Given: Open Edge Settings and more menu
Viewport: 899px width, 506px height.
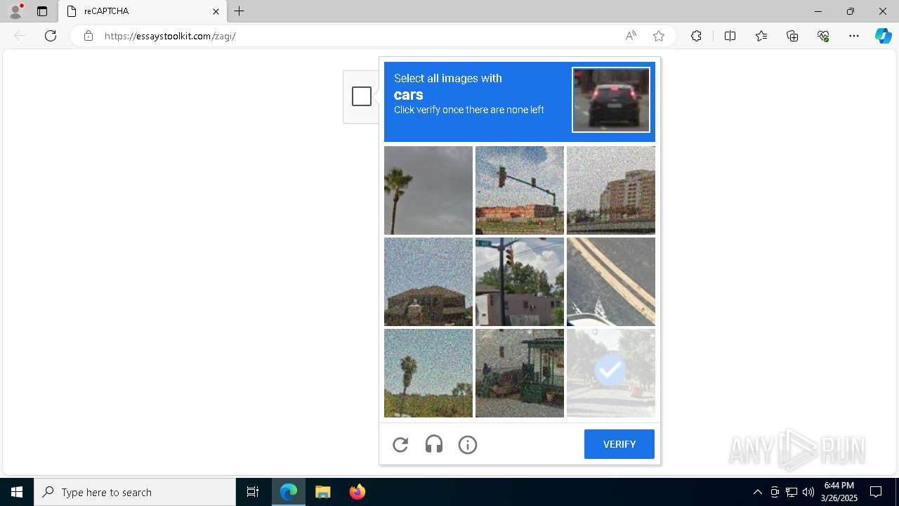Looking at the screenshot, I should [854, 36].
